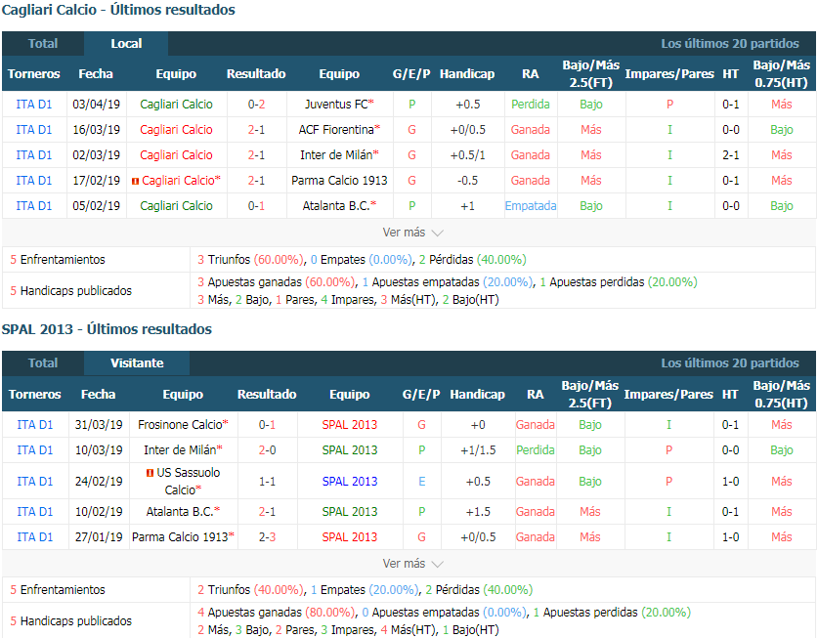Click Frosinone Calcio team name
The width and height of the screenshot is (818, 638).
point(180,425)
